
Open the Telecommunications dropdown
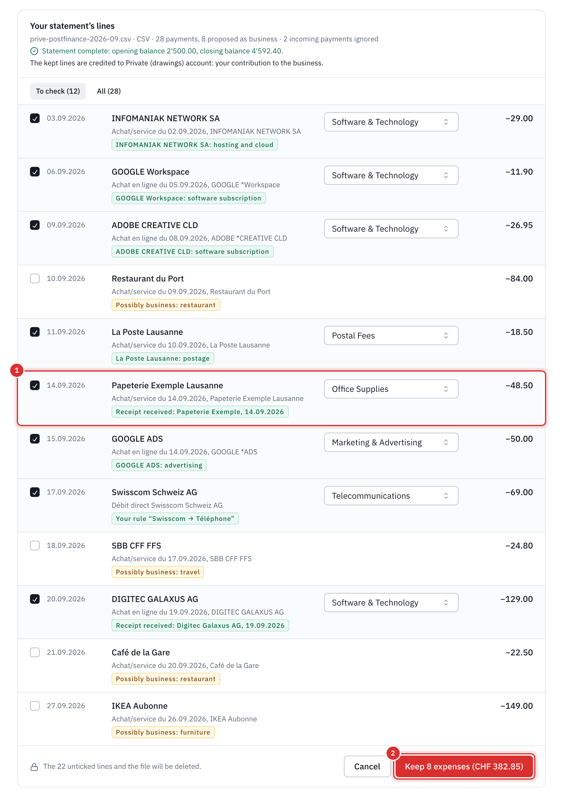click(391, 496)
